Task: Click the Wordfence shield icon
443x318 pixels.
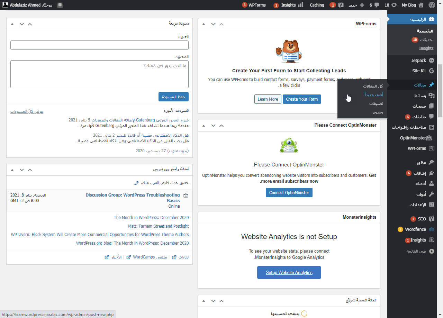Action: click(x=431, y=229)
